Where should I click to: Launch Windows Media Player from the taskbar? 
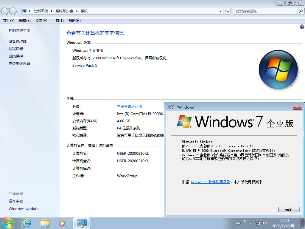[63, 223]
